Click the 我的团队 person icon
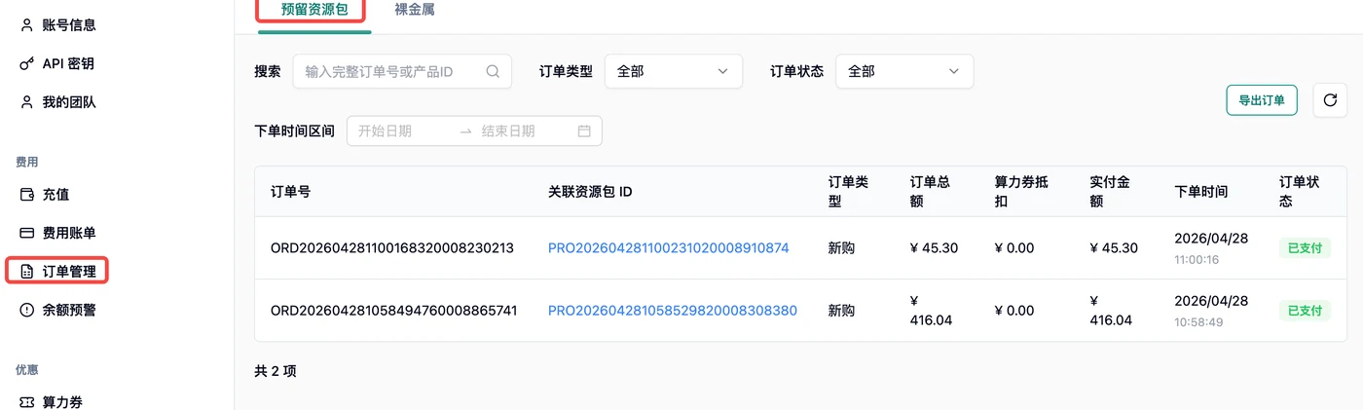1363x410 pixels. click(27, 102)
